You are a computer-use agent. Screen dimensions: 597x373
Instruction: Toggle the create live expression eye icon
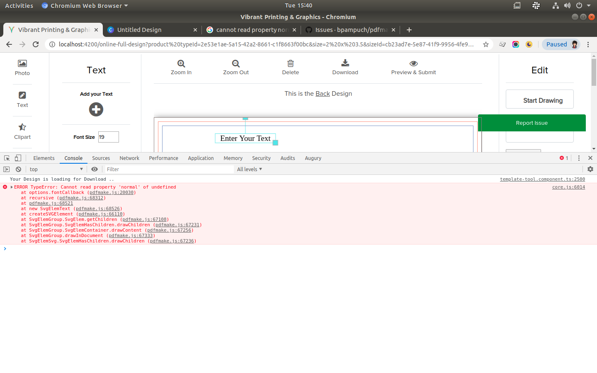[x=95, y=169]
